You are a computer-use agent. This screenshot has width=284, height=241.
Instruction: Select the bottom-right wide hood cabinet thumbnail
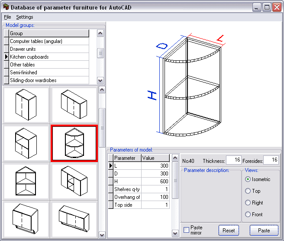[73, 218]
